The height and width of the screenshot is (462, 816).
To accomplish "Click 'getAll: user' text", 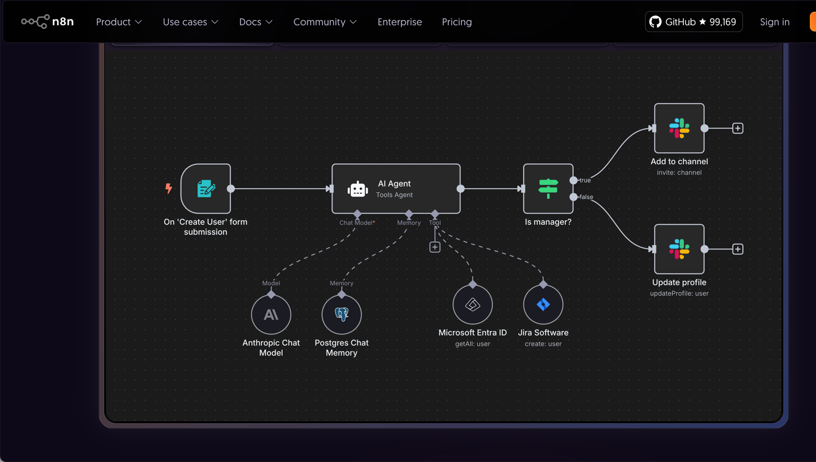I will (473, 344).
